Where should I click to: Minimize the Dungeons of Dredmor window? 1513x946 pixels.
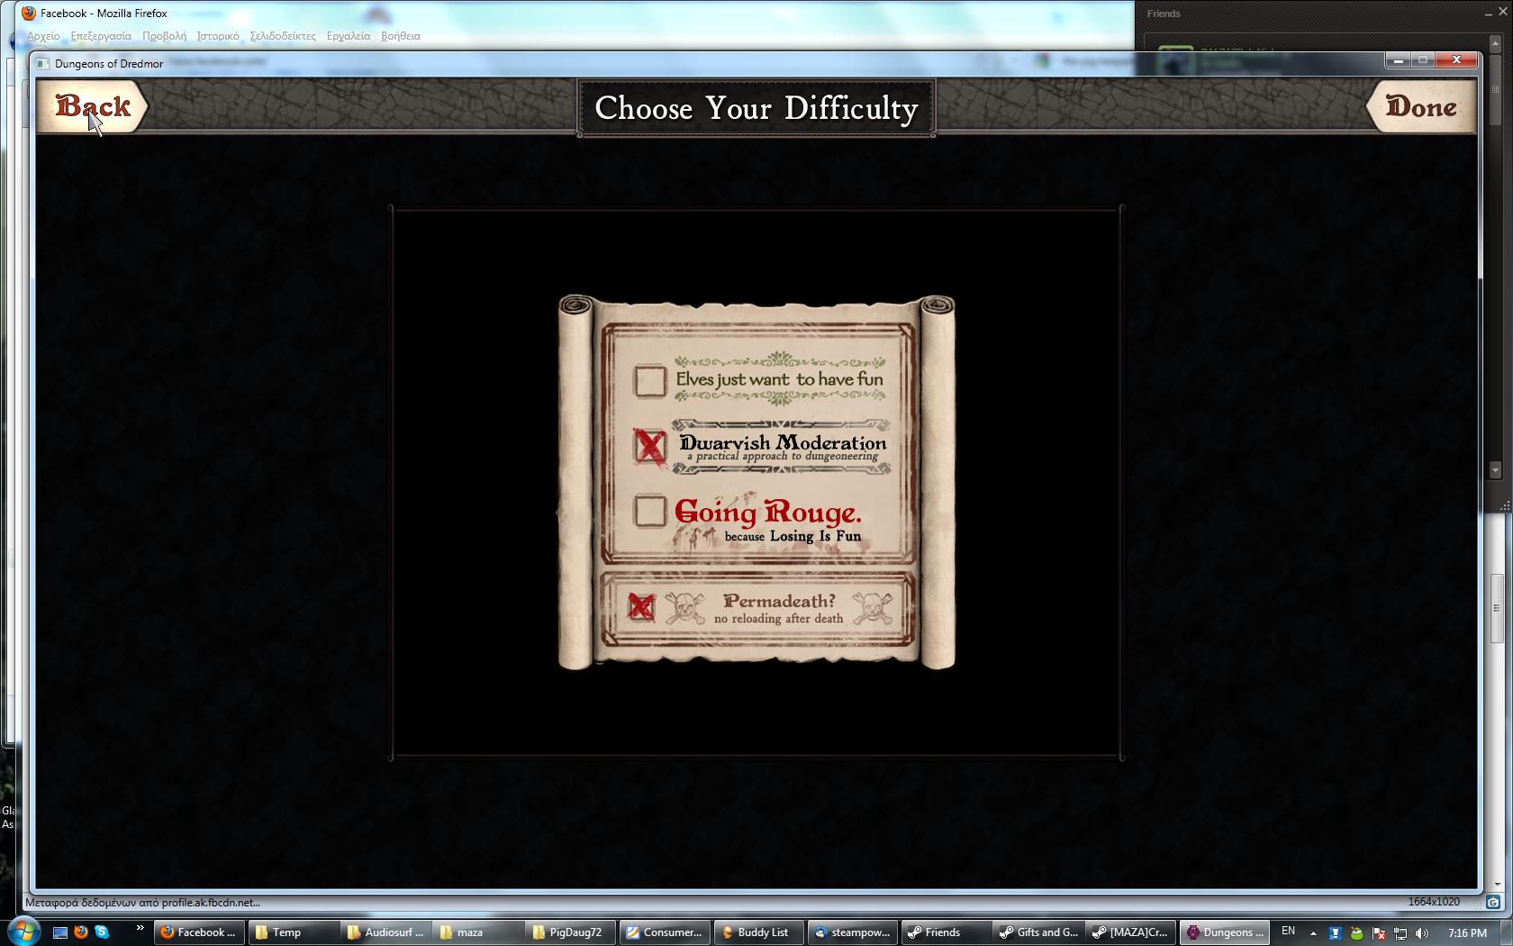point(1398,60)
